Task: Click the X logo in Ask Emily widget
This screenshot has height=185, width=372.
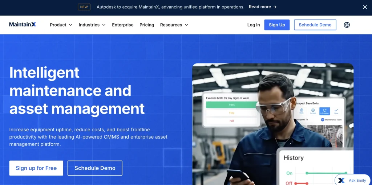Action: [x=341, y=181]
